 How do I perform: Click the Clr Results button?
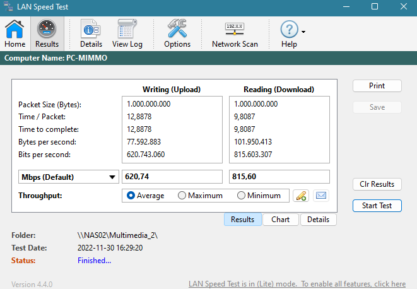click(377, 184)
